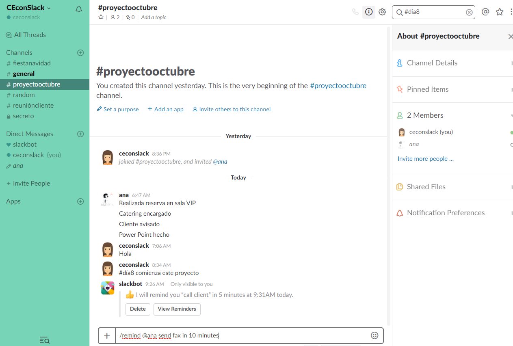Open the emoji picker smiley
Screen dimensions: 513x346
pyautogui.click(x=374, y=335)
